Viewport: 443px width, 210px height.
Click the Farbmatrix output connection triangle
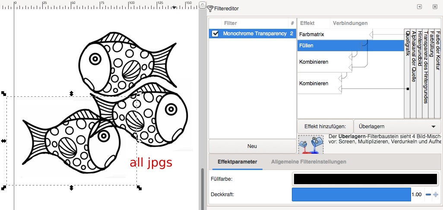(371, 34)
